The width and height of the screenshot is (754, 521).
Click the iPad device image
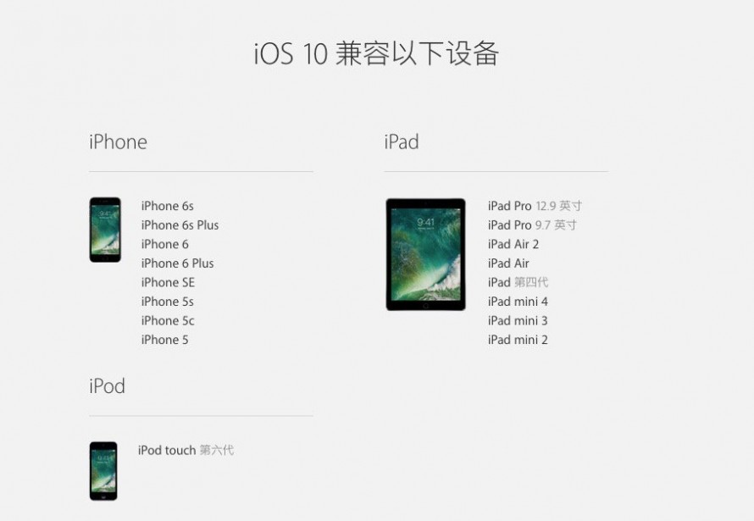point(425,254)
